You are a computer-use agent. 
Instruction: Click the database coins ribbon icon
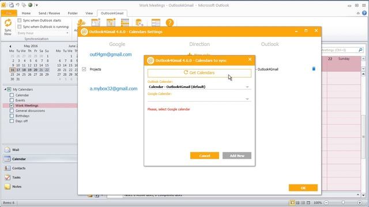click(139, 23)
